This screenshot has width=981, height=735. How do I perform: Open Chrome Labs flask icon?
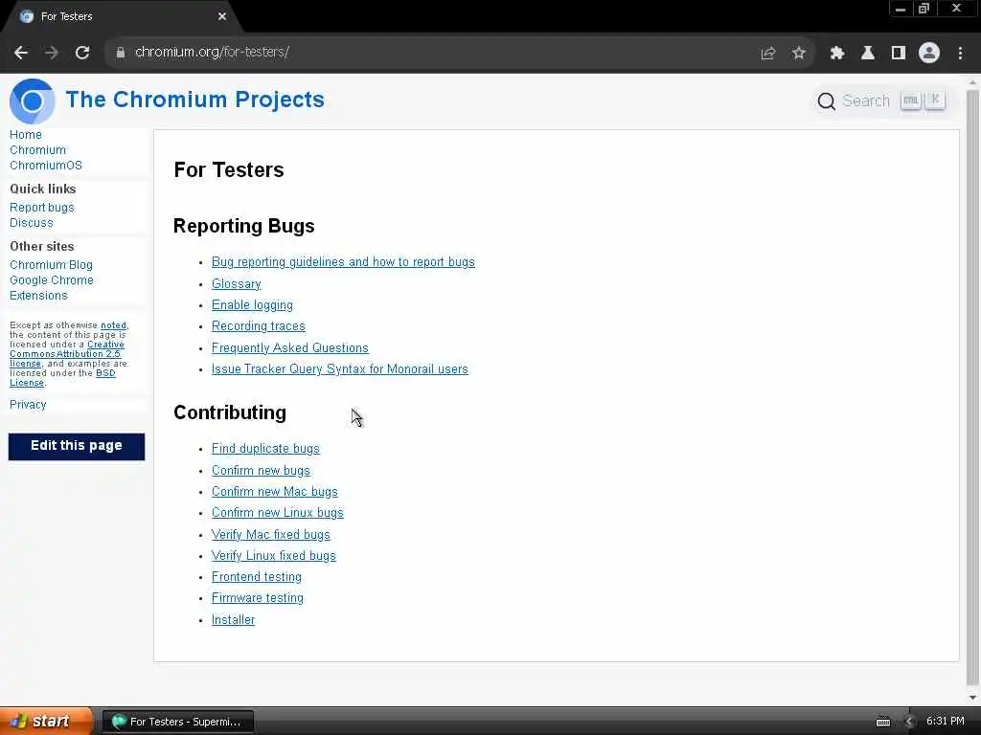coord(868,54)
